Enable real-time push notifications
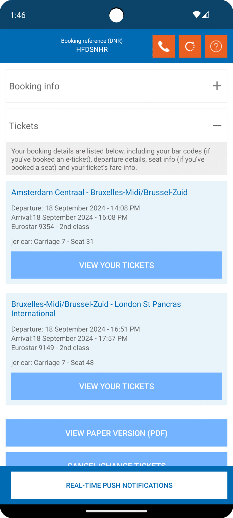This screenshot has height=518, width=233. (x=119, y=485)
